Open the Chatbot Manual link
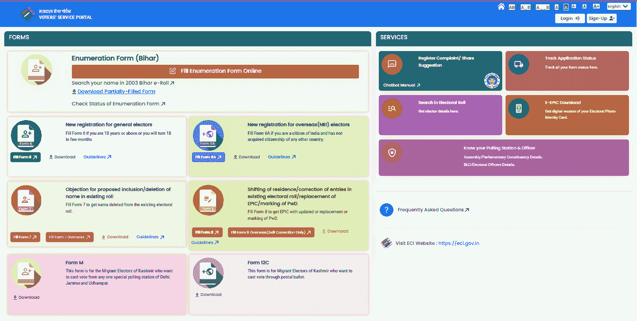 click(x=401, y=86)
